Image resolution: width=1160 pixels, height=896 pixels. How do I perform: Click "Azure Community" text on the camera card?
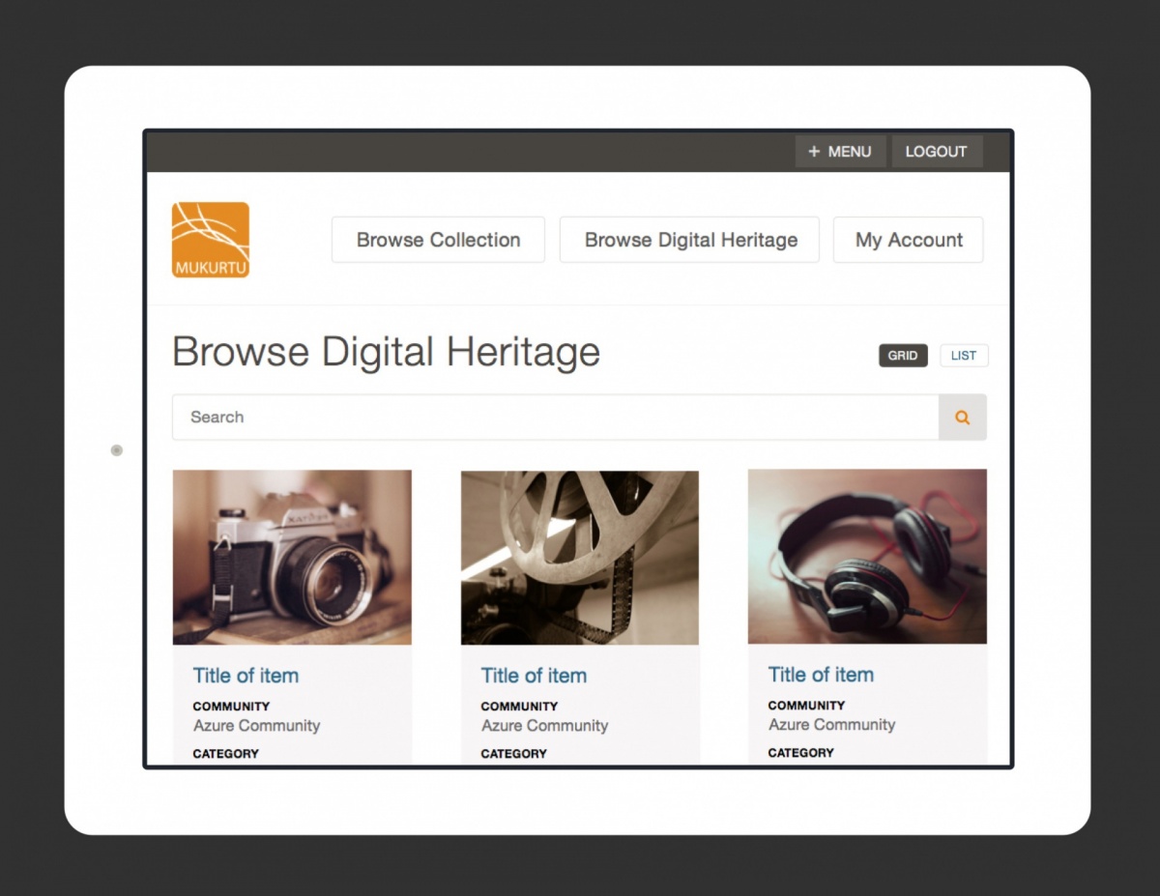pos(256,726)
